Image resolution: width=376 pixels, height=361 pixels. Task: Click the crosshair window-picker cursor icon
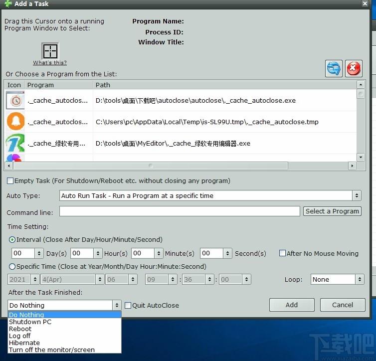(x=50, y=51)
